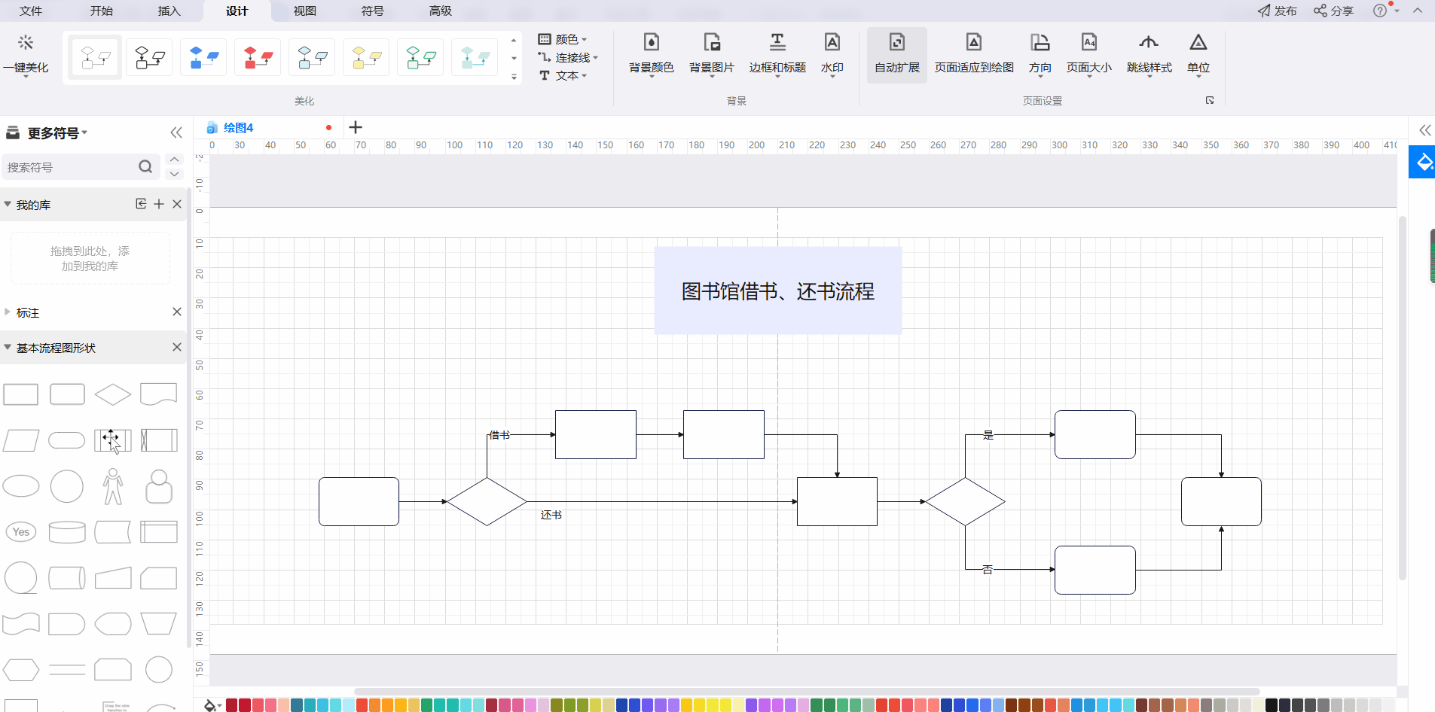Click the one-key beautify icon
The height and width of the screenshot is (712, 1435).
click(26, 43)
